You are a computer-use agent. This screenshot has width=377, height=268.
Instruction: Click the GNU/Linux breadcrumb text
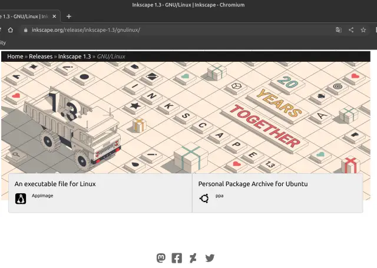(x=111, y=57)
